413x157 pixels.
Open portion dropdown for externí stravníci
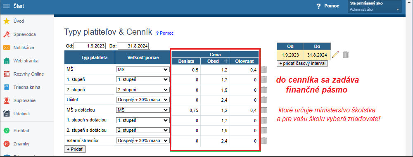pos(142,140)
